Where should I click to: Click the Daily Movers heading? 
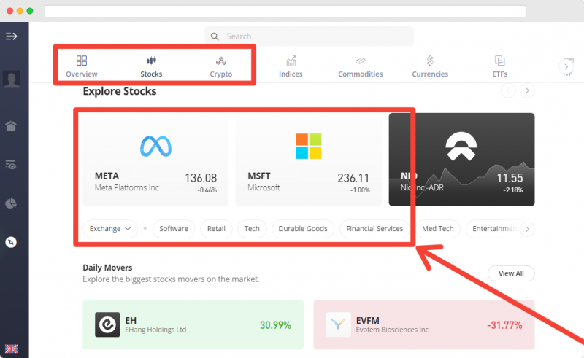coord(107,268)
